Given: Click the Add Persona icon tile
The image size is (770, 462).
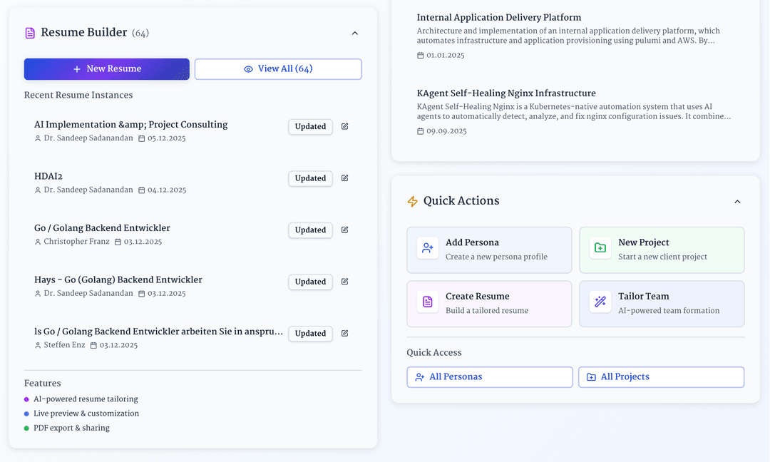Looking at the screenshot, I should coord(428,248).
